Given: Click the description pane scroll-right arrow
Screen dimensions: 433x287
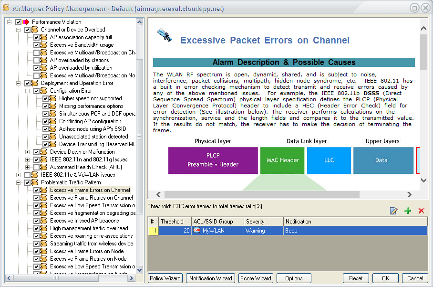Looking at the screenshot, I should (x=409, y=194).
